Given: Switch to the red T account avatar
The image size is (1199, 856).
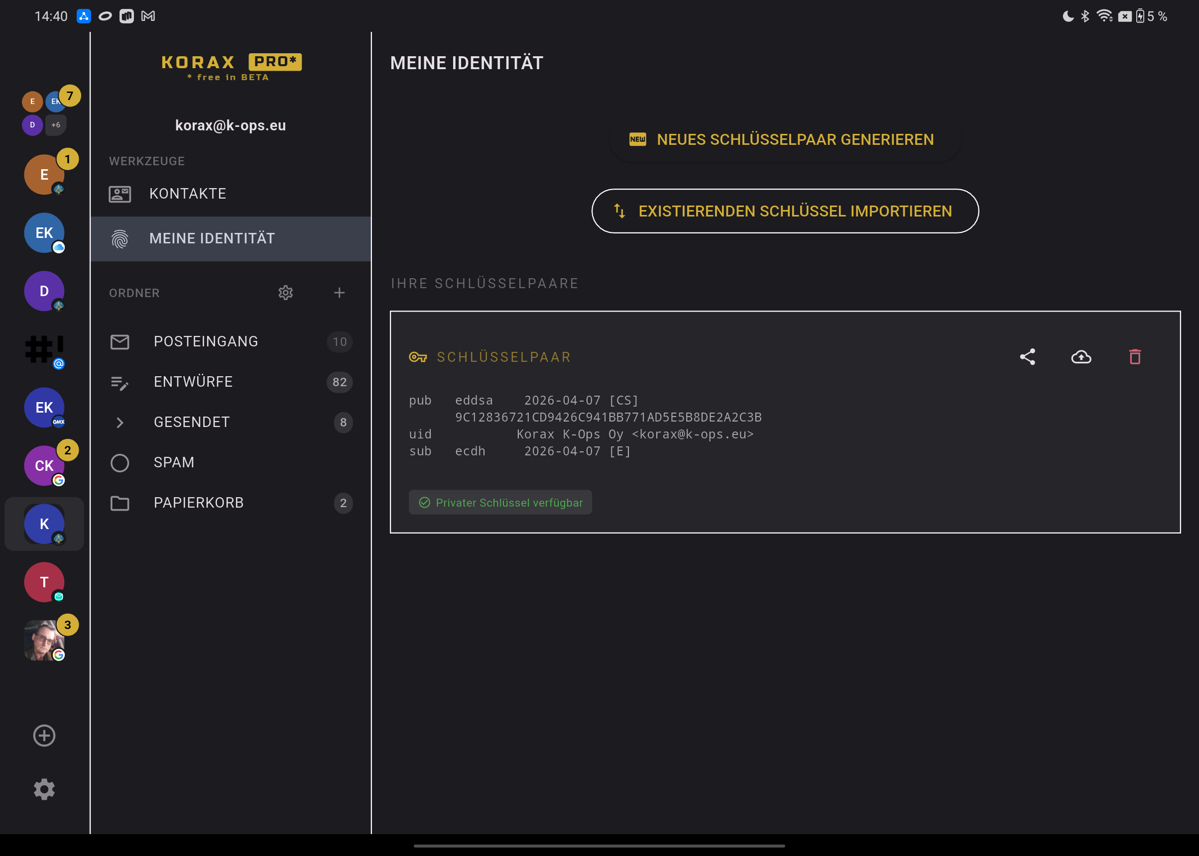Looking at the screenshot, I should point(44,582).
